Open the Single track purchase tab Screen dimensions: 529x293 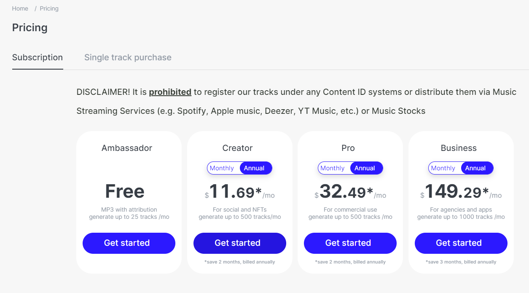pos(128,57)
